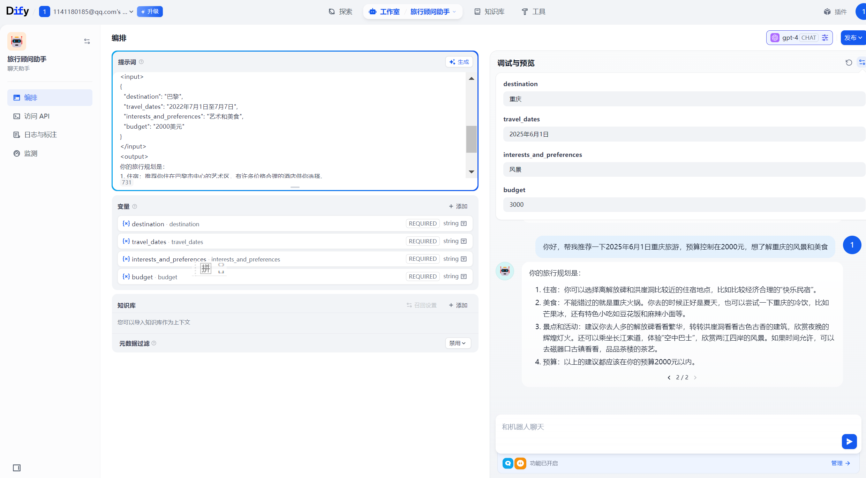Click the app info settings icon in sidebar

[x=87, y=41]
